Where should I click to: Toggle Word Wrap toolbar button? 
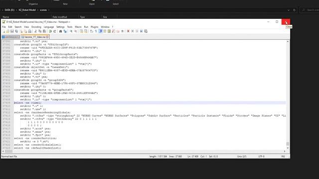(92, 31)
